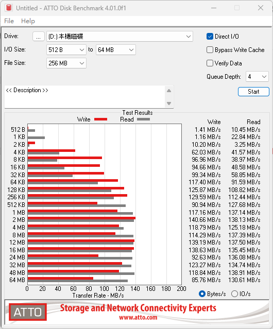This screenshot has height=329, width=273.
Task: Open the Queue Depth dropdown
Action: (257, 77)
